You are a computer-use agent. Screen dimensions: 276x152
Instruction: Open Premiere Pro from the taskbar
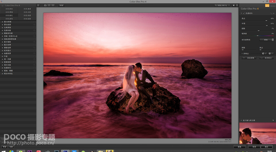tap(30, 151)
